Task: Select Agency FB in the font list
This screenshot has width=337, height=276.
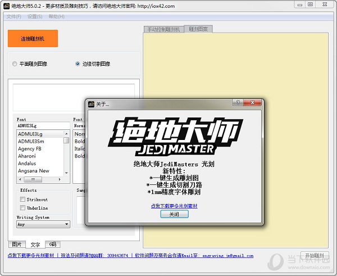Action: (40, 148)
